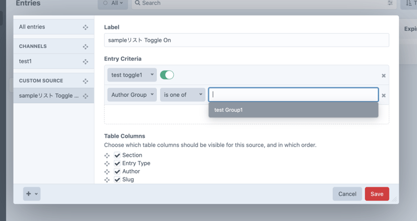Switch off the test toggle1 lightswitch

point(167,75)
